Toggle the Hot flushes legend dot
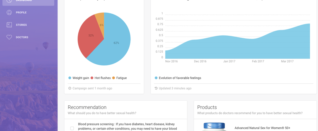The height and width of the screenshot is (131, 318). [92, 78]
